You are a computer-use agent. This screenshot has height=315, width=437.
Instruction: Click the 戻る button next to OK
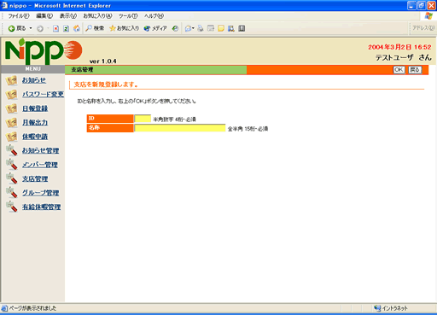coord(415,70)
